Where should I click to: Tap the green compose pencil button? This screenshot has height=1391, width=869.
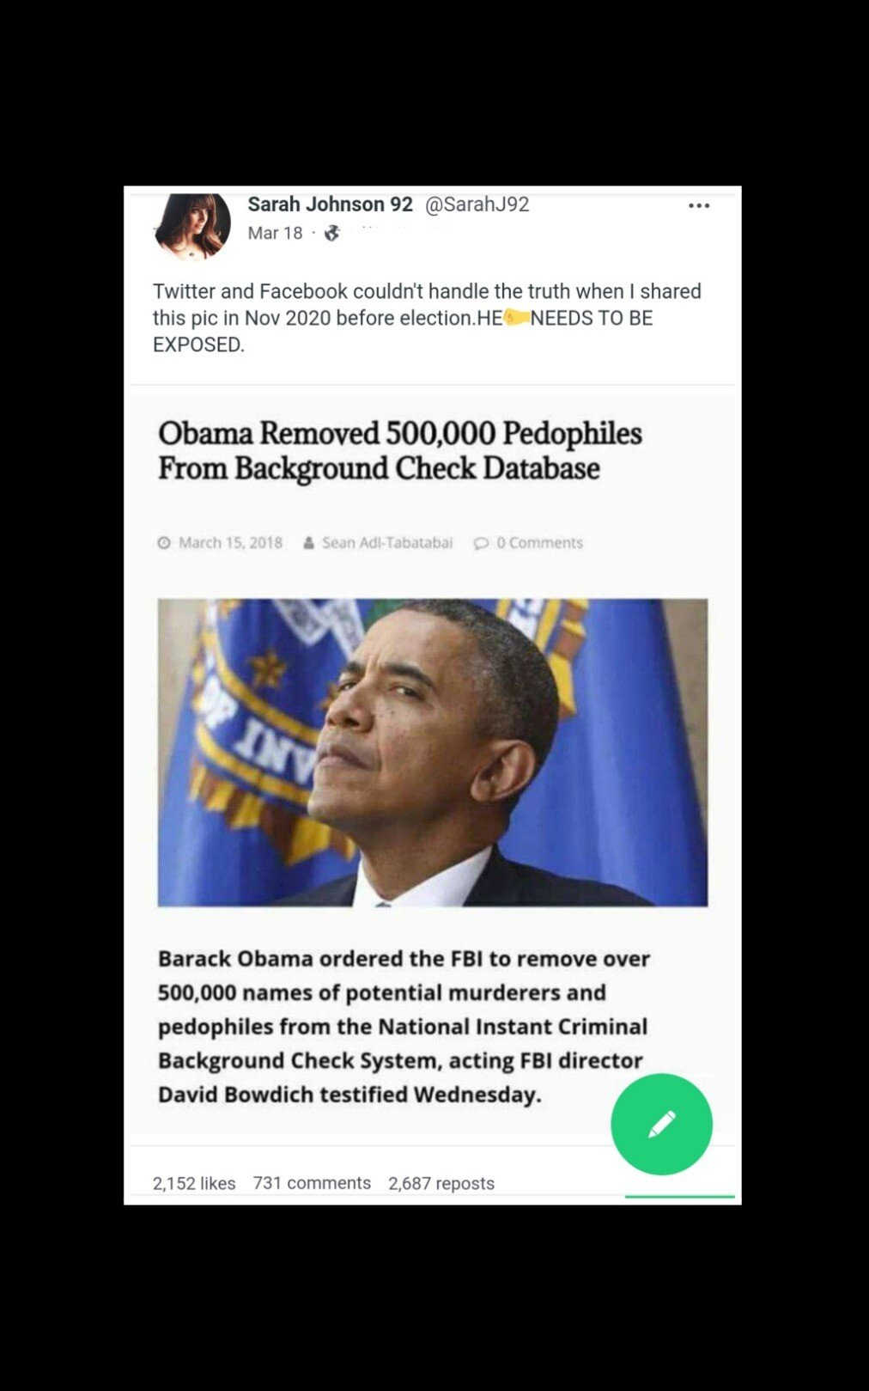click(x=661, y=1124)
